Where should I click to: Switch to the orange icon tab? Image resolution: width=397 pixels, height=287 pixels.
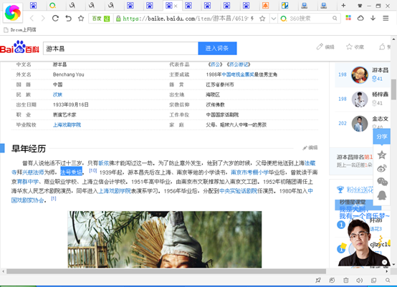coord(265,5)
